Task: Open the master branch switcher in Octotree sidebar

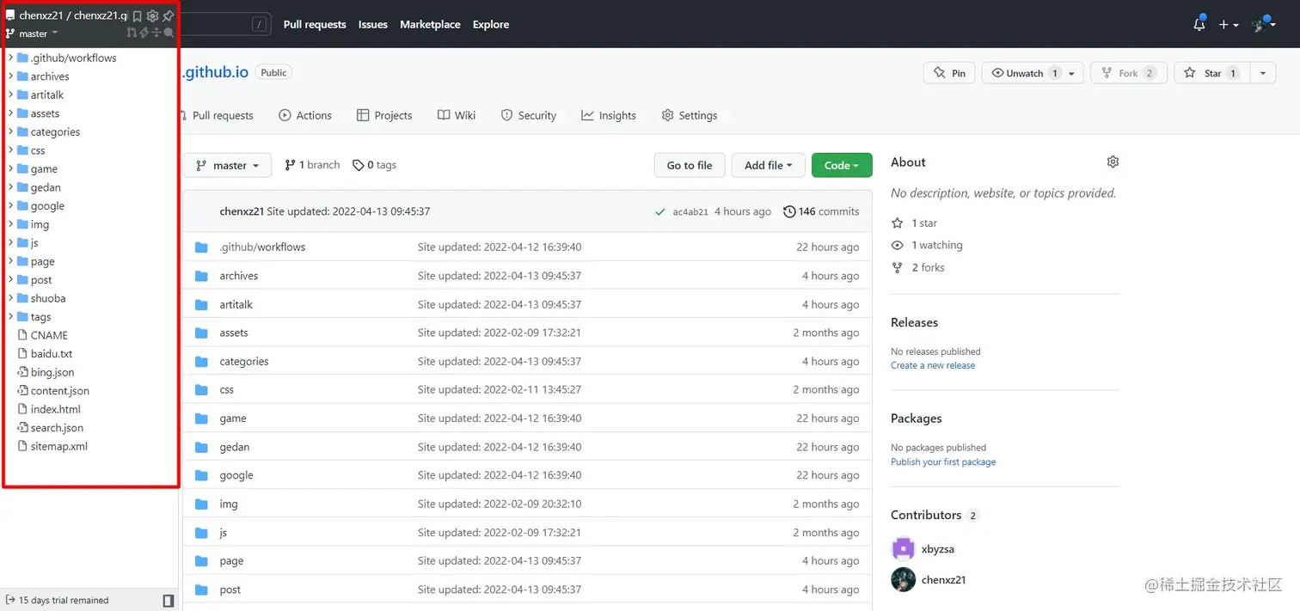Action: (x=32, y=34)
